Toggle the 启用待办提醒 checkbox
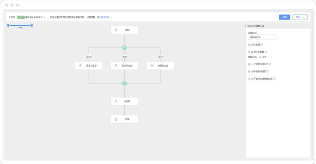The image size is (316, 164). [249, 52]
